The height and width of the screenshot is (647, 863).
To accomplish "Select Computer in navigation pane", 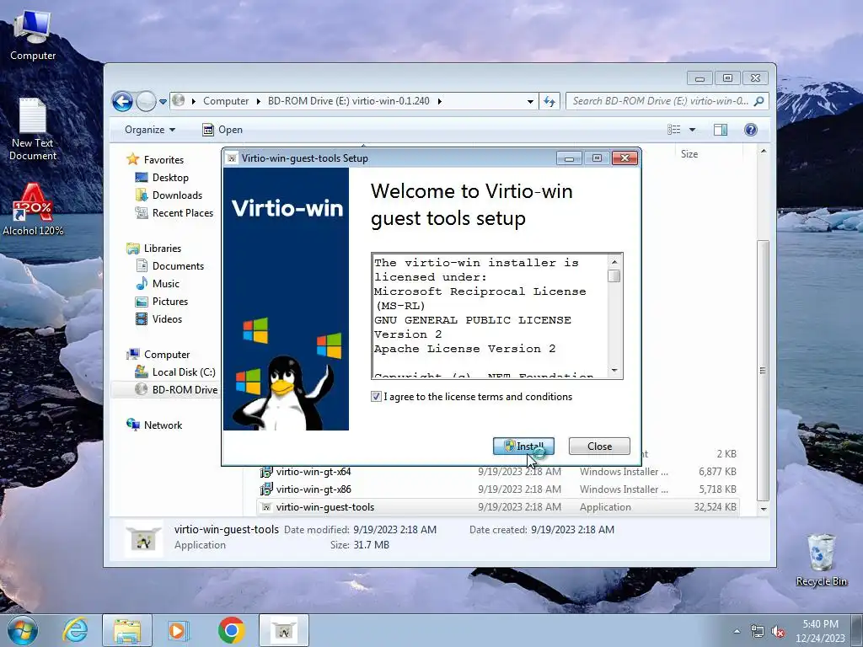I will [167, 355].
